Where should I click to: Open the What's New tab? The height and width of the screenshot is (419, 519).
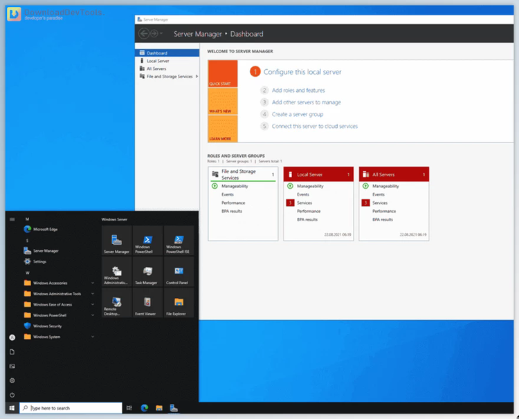(x=223, y=101)
